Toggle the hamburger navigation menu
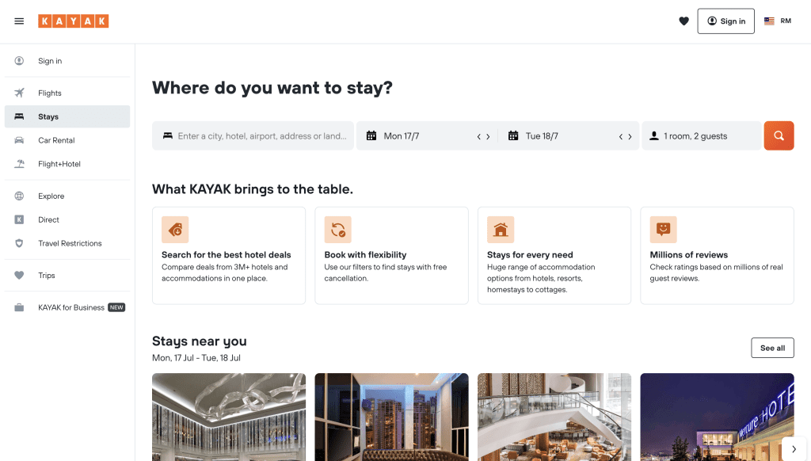 [x=19, y=21]
